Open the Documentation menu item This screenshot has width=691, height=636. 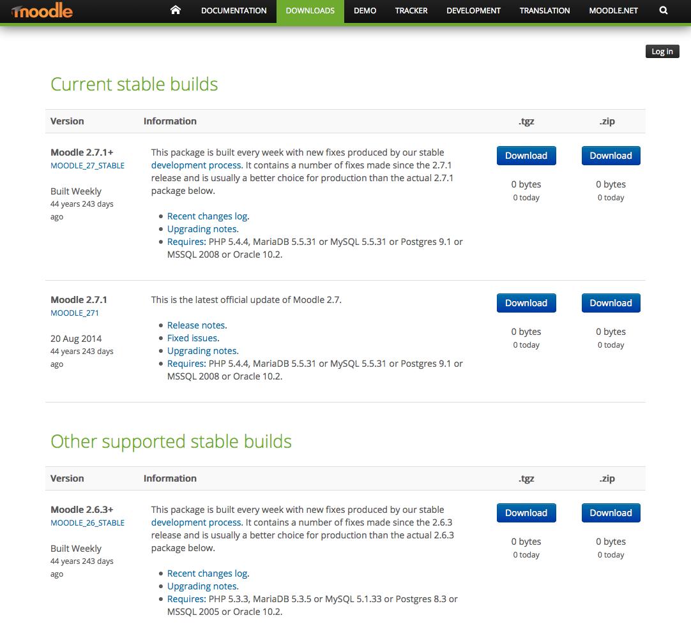point(234,11)
